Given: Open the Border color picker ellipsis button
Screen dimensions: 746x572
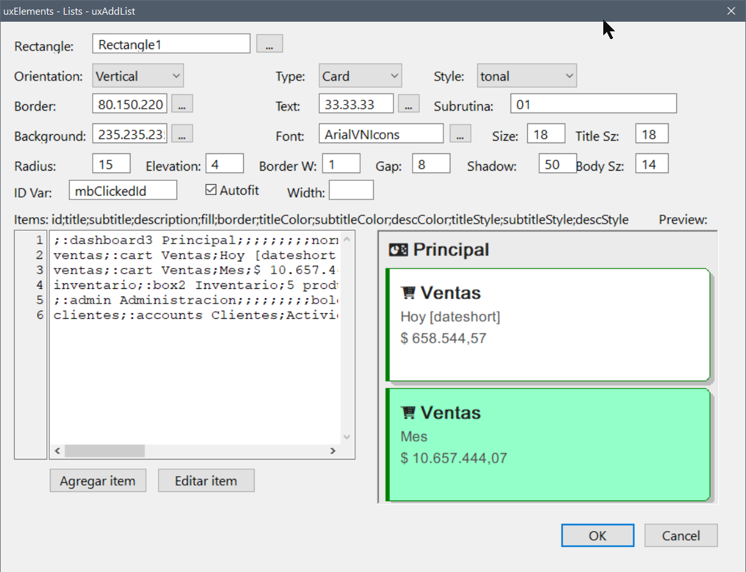Looking at the screenshot, I should point(182,104).
